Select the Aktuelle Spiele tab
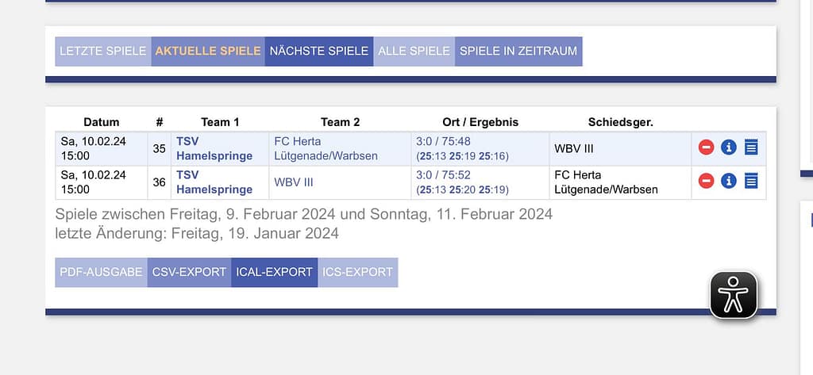 pos(208,51)
